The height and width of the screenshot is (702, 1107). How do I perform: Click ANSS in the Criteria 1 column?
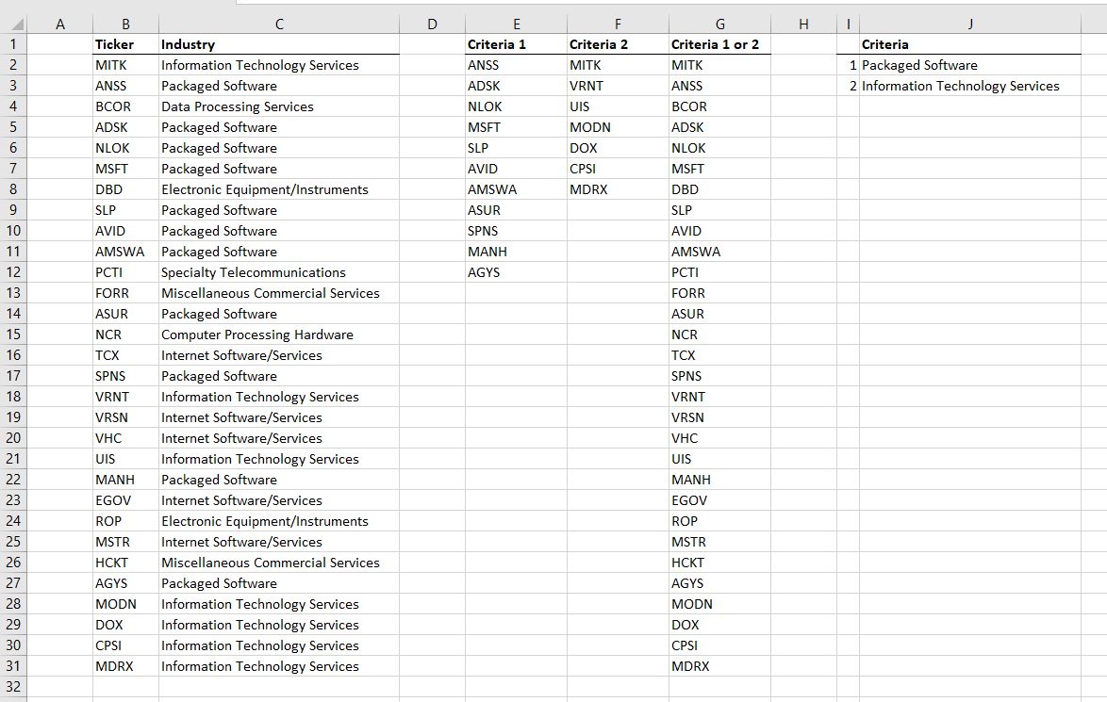[x=516, y=65]
